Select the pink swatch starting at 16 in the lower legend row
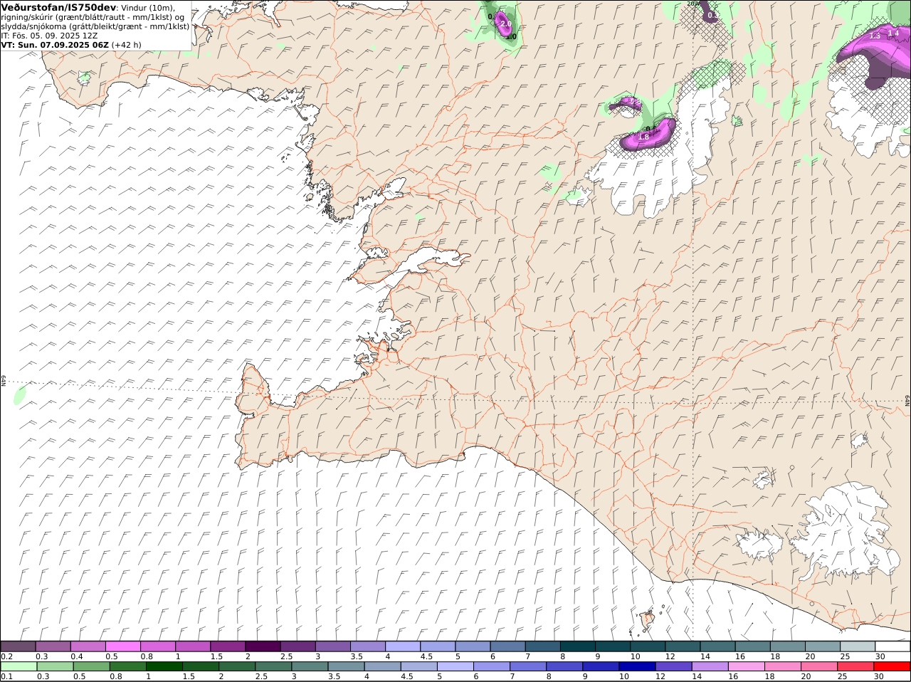Viewport: 911px width, 682px height. pyautogui.click(x=746, y=666)
